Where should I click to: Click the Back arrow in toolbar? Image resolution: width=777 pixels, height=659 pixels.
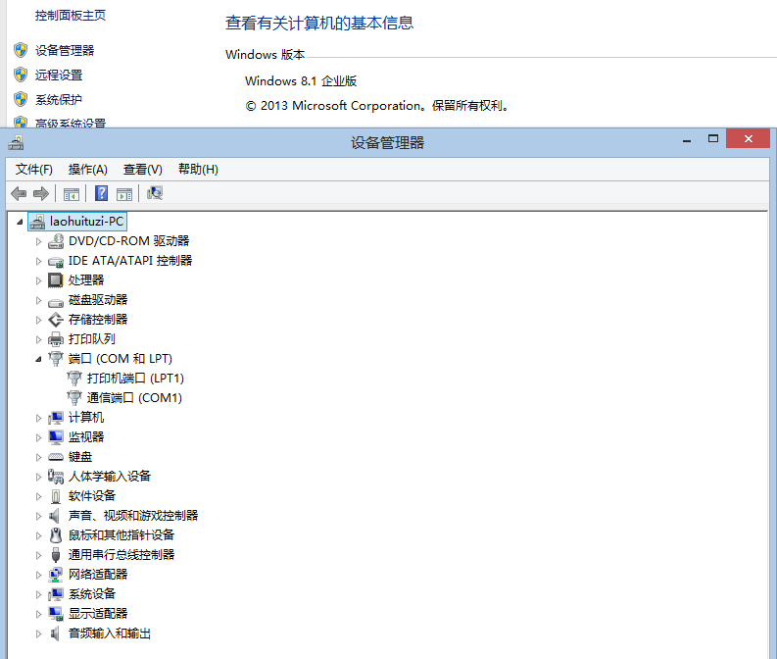click(18, 193)
